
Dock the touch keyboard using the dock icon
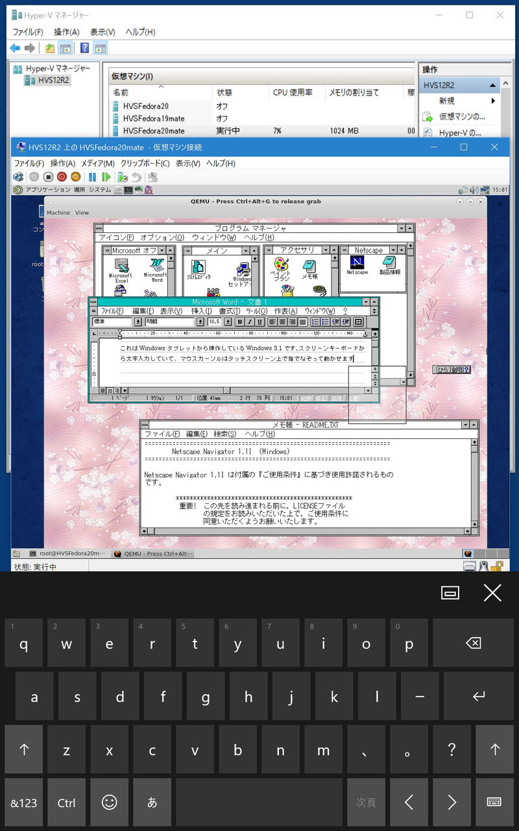coord(450,592)
